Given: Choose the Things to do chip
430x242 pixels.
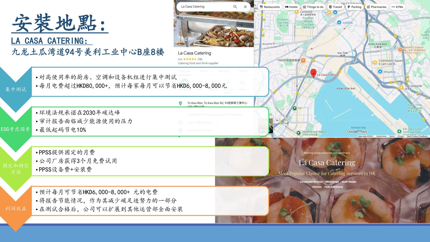Looking at the screenshot, I should coord(313,7).
